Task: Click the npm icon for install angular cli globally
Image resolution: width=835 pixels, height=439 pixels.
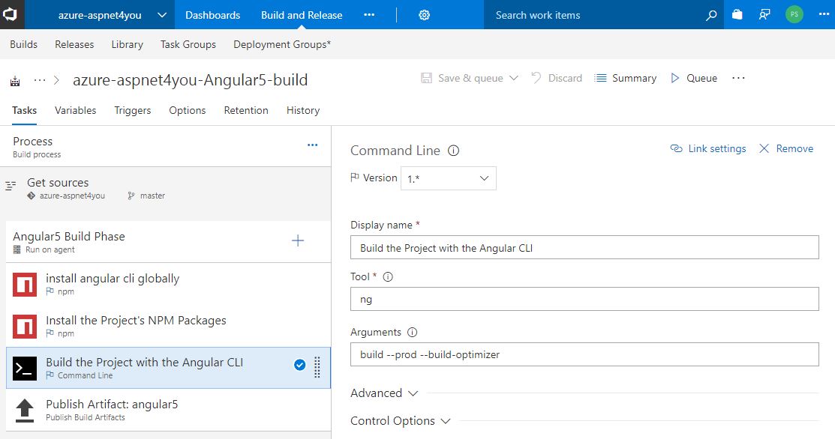Action: [25, 285]
